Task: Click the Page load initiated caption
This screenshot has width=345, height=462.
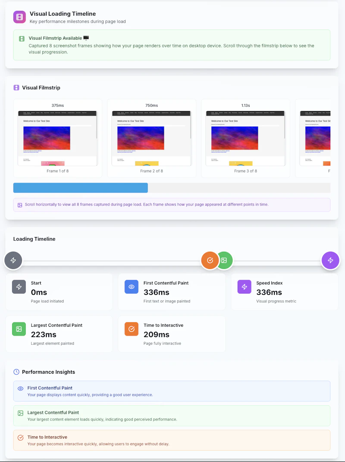Action: click(47, 301)
